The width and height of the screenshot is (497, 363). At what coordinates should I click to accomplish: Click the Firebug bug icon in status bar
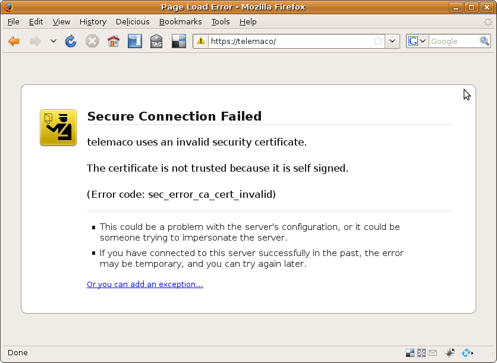pos(450,352)
